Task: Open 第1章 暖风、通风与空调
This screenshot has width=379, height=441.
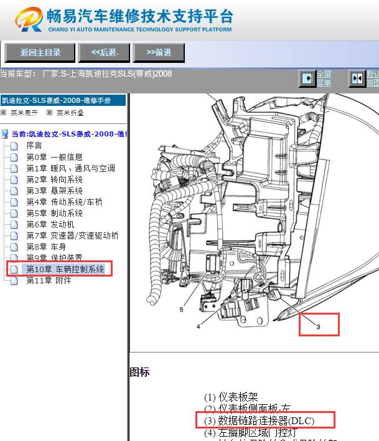Action: pos(70,168)
